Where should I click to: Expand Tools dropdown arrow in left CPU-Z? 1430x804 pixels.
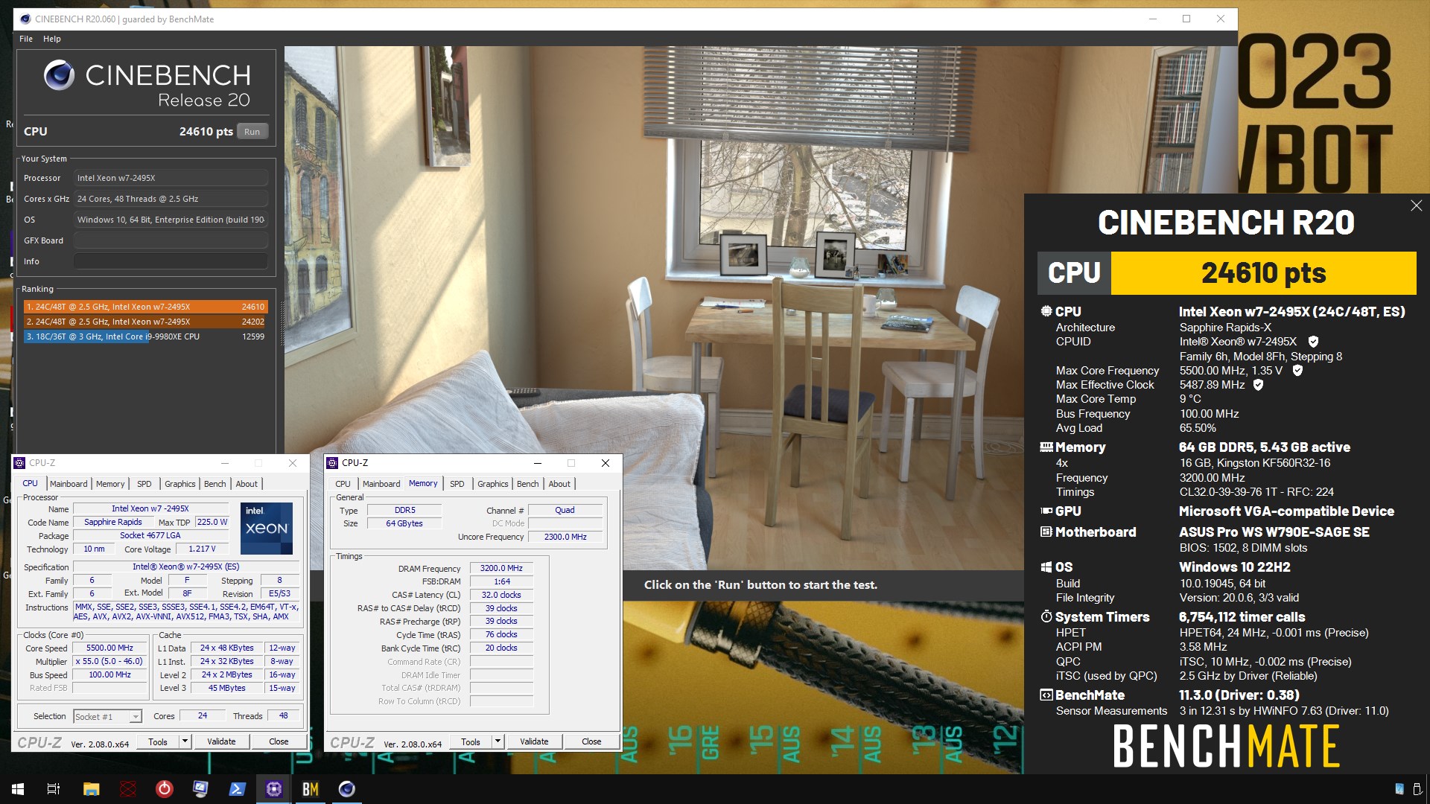pyautogui.click(x=185, y=741)
